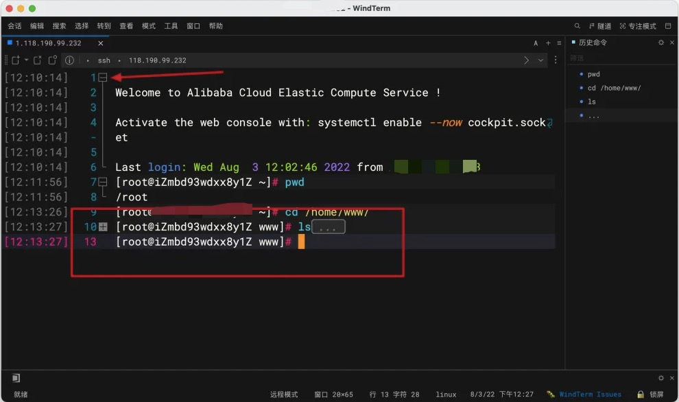679x402 pixels.
Task: Open the down chevron in the address bar
Action: coord(541,60)
